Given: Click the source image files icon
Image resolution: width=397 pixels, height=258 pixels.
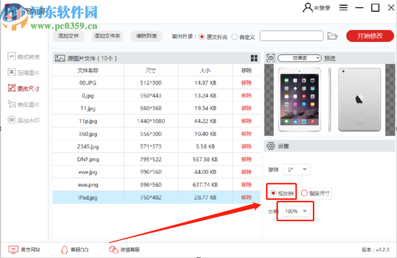Looking at the screenshot, I should (x=60, y=58).
